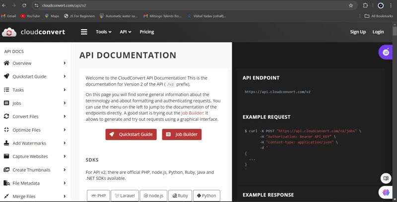This screenshot has height=202, width=397.
Task: Open Chrome three-dot menu
Action: point(392,5)
